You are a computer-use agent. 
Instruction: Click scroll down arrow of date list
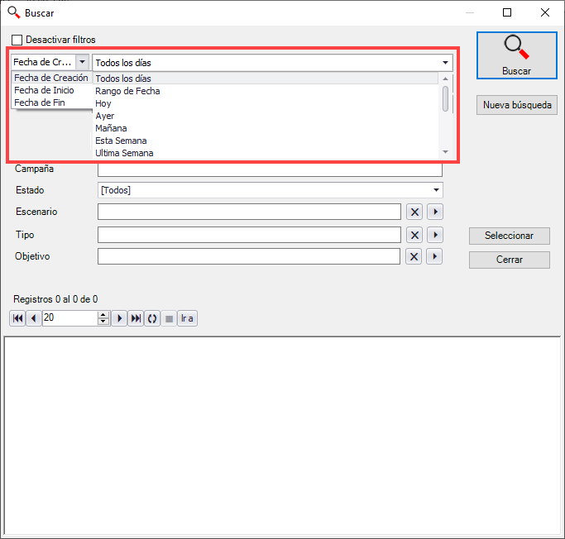445,152
